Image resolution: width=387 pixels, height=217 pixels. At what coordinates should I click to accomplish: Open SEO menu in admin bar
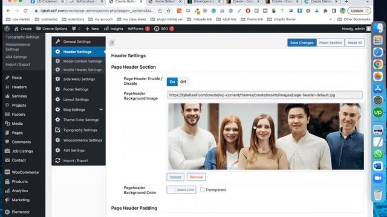164,29
